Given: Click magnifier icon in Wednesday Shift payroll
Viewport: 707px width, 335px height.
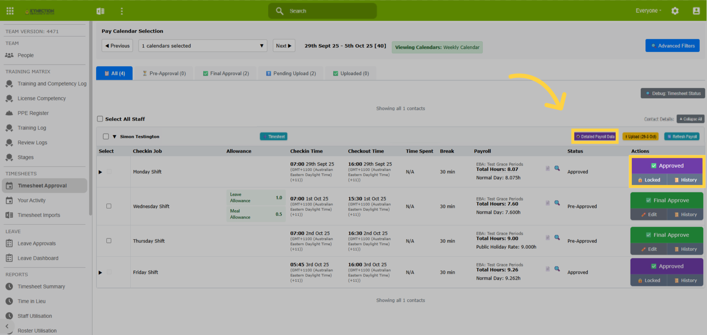Looking at the screenshot, I should 557,203.
